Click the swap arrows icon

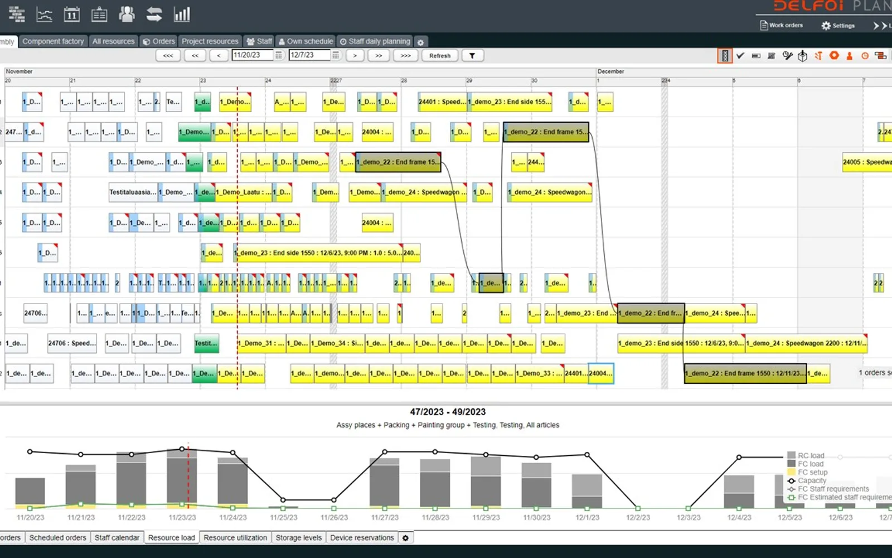pyautogui.click(x=154, y=14)
